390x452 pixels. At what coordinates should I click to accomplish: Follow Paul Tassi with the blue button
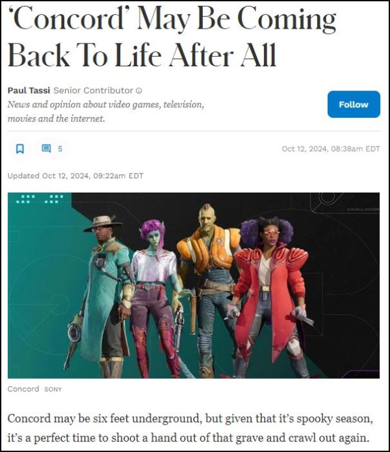(x=354, y=104)
